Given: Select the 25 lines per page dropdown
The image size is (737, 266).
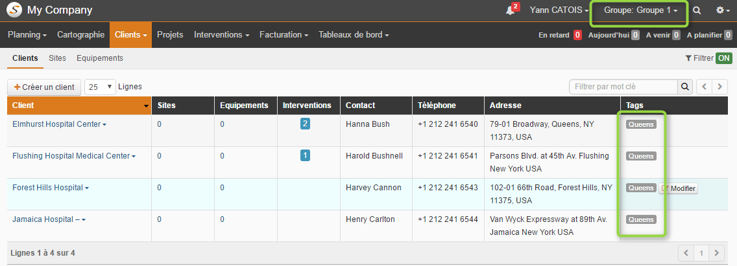Looking at the screenshot, I should pos(100,87).
